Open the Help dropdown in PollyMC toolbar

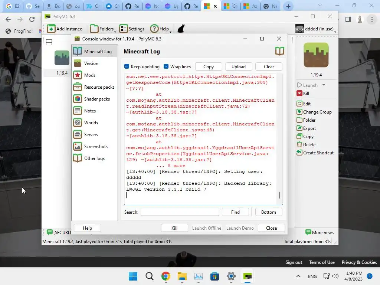[x=161, y=29]
